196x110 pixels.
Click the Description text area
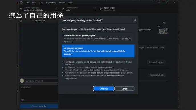[39, 93]
